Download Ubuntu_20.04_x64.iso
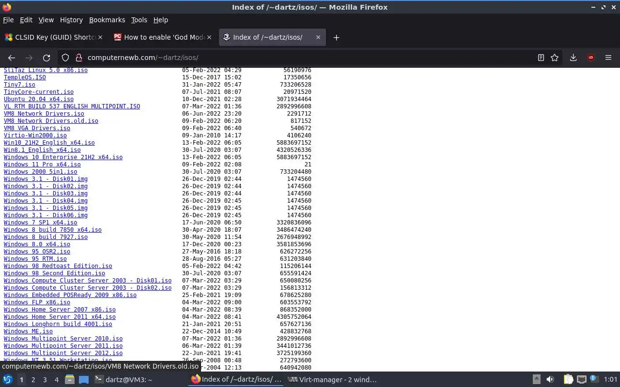 coord(39,99)
